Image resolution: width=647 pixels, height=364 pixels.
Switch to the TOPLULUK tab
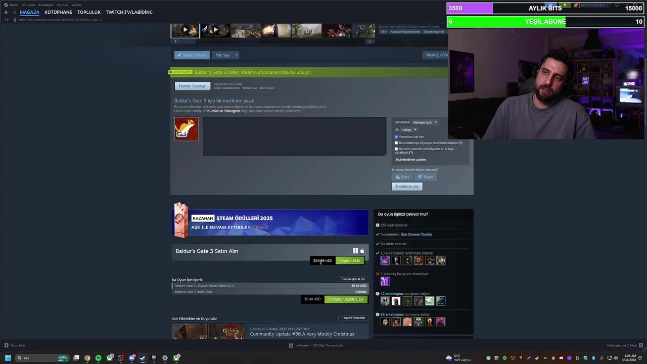pyautogui.click(x=89, y=12)
